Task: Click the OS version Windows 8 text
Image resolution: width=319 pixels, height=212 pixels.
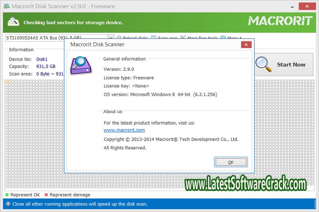Action: tap(160, 95)
